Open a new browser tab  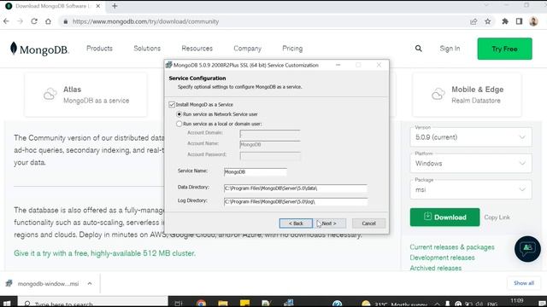pyautogui.click(x=115, y=6)
